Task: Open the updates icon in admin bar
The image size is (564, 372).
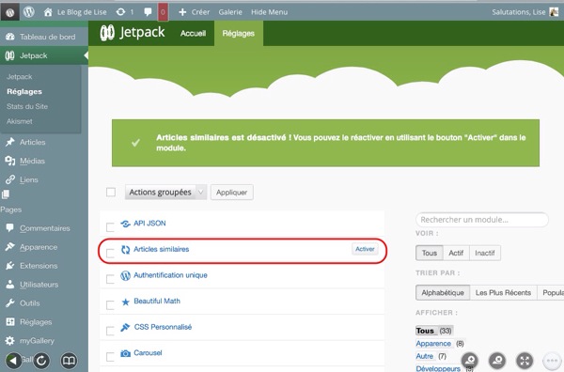Action: [x=120, y=12]
